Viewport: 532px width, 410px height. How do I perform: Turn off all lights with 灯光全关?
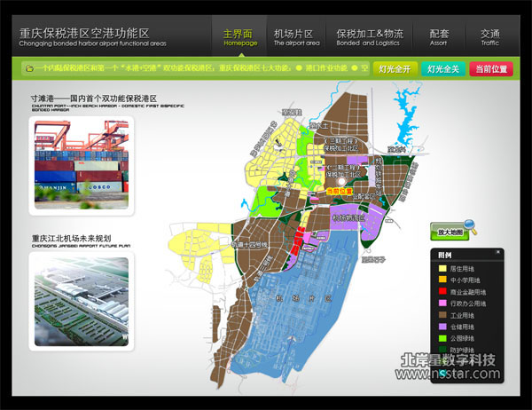(442, 68)
